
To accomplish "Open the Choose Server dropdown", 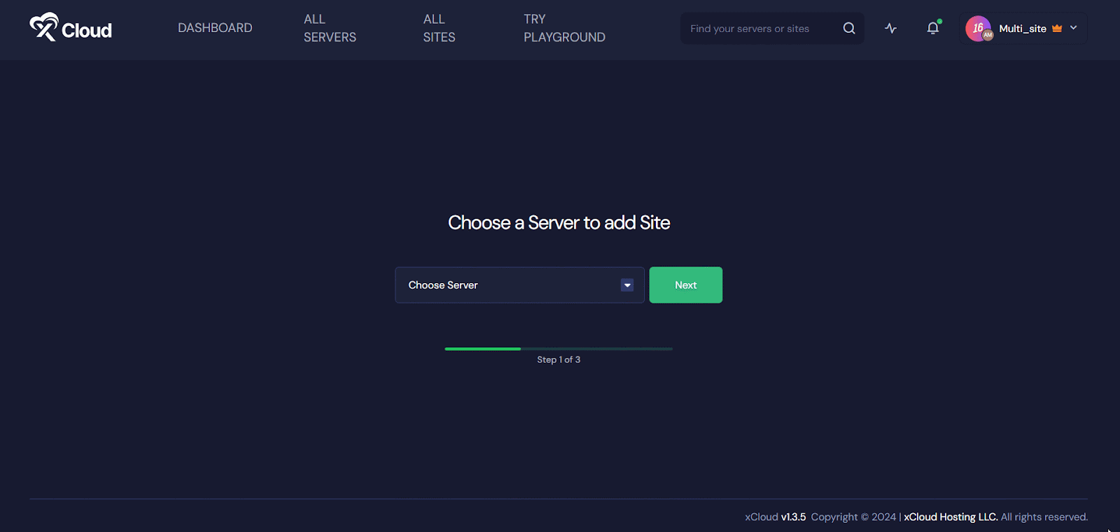I will click(x=511, y=285).
